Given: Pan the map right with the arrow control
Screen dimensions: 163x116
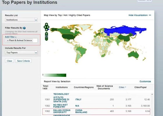Looking at the screenshot, I should click(x=48, y=27).
